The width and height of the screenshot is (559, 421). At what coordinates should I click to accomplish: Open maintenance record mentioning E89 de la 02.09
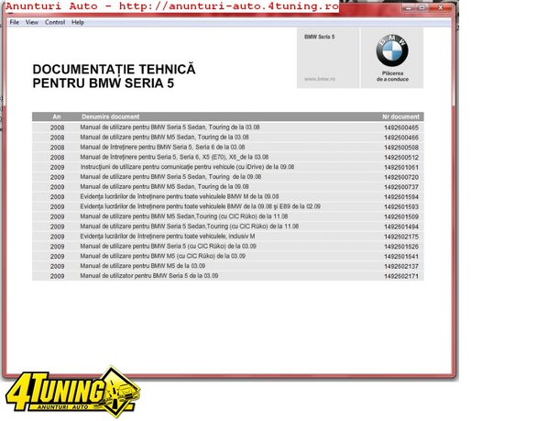[200, 206]
